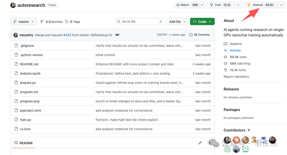Image resolution: width=287 pixels, height=155 pixels.
Task: Click the 36 Commits history icon
Action: coord(191,35)
